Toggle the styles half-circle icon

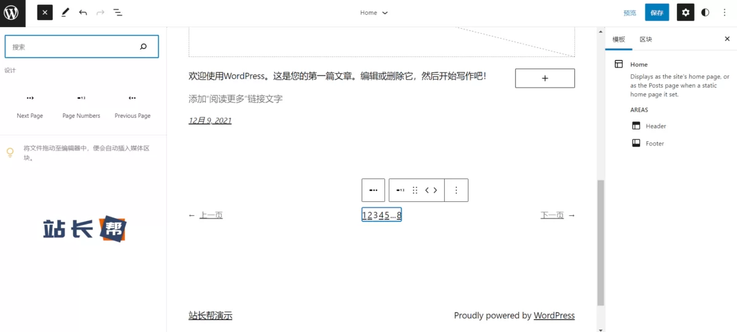705,12
